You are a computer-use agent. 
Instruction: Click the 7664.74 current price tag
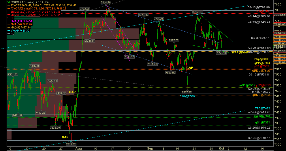279,47
